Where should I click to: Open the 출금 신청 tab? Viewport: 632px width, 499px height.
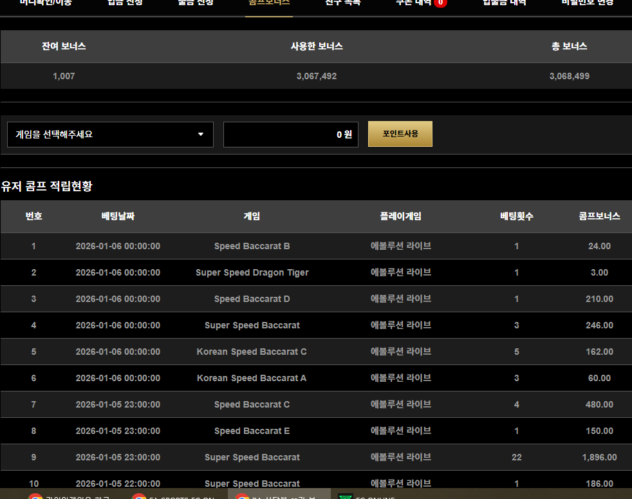[196, 3]
